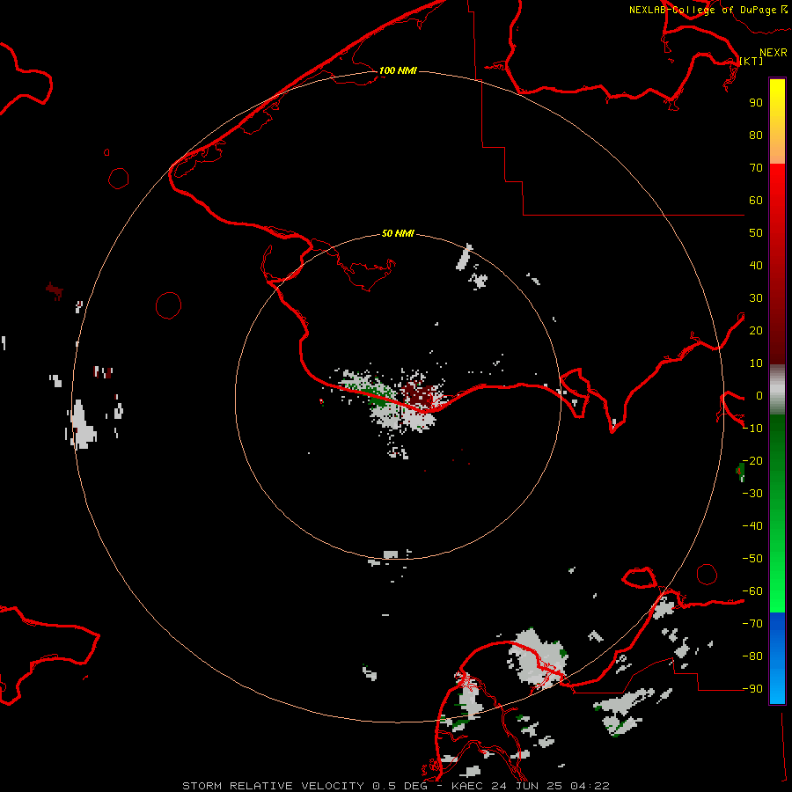Click the 30 value on velocity scale

pos(756,298)
